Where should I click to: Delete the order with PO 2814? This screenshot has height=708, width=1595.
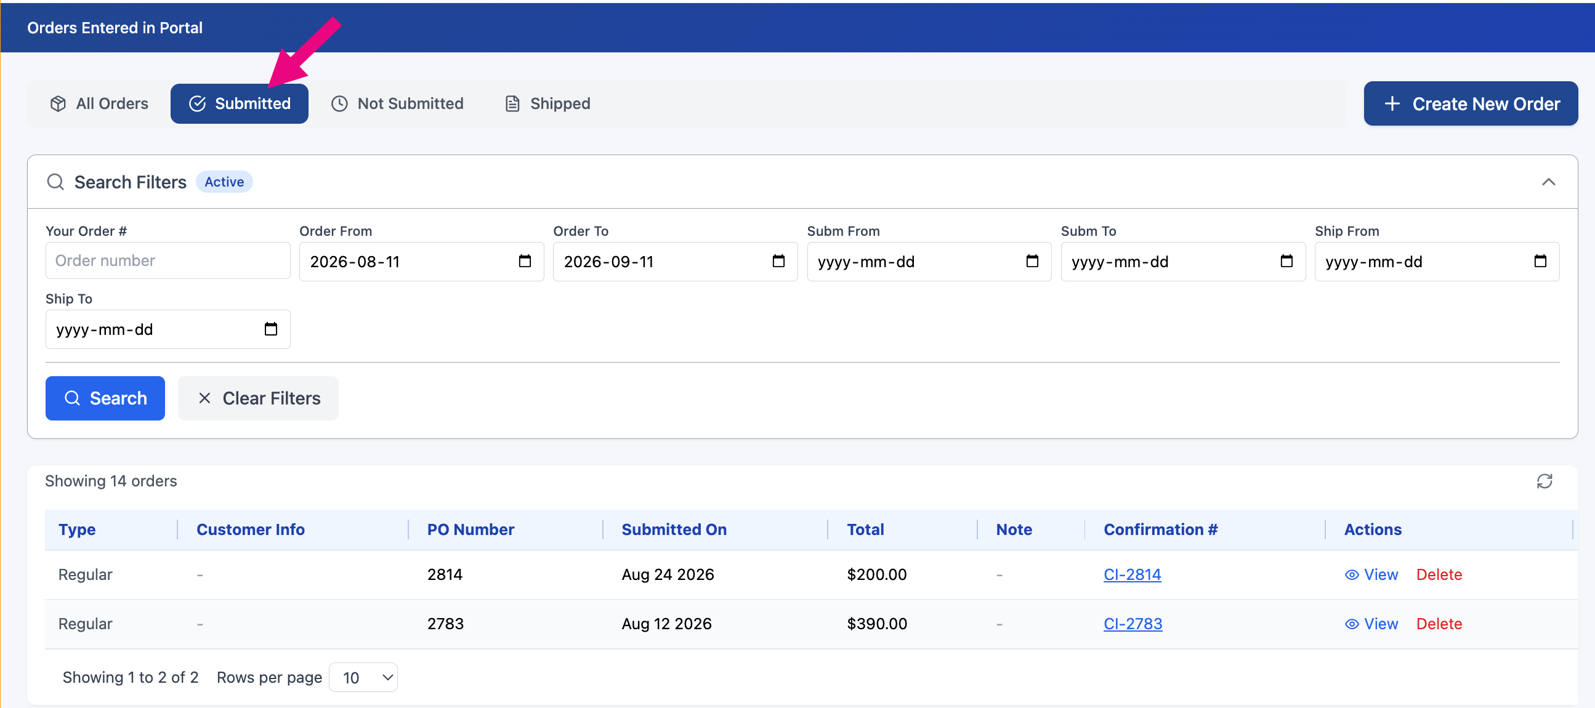tap(1439, 574)
